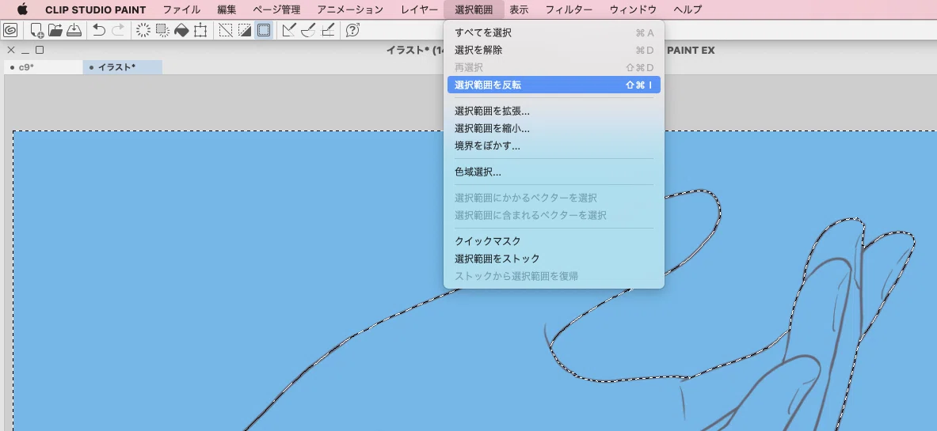Open the Apple menu
937x431 pixels.
(22, 9)
